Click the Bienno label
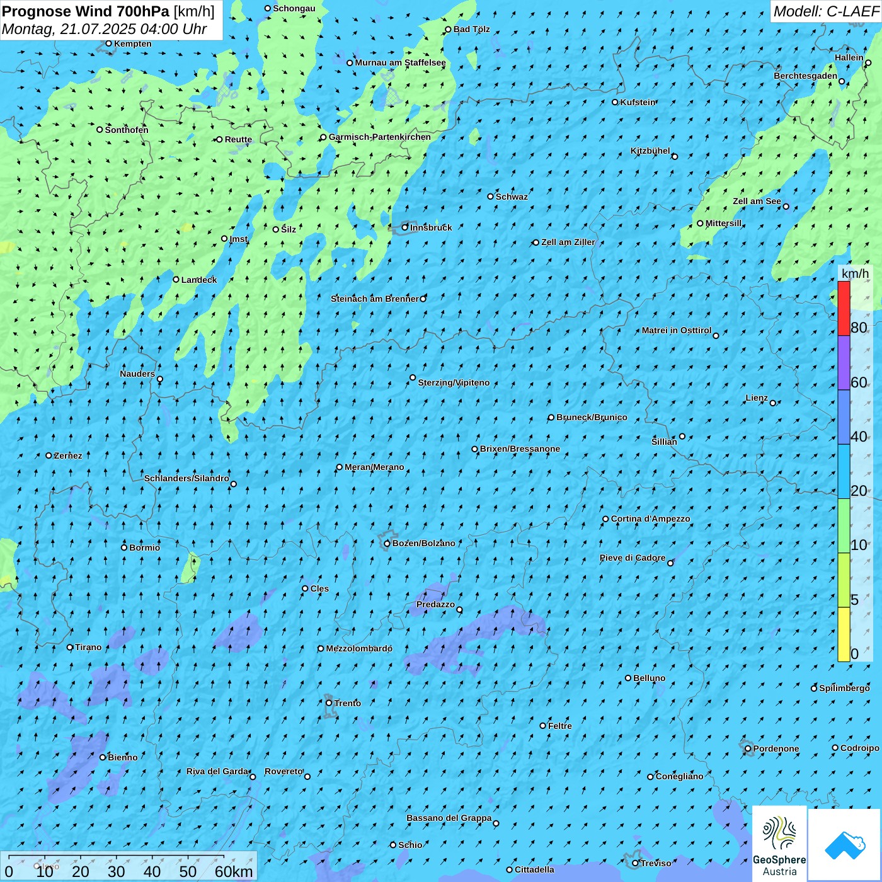This screenshot has width=882, height=882. point(123,757)
